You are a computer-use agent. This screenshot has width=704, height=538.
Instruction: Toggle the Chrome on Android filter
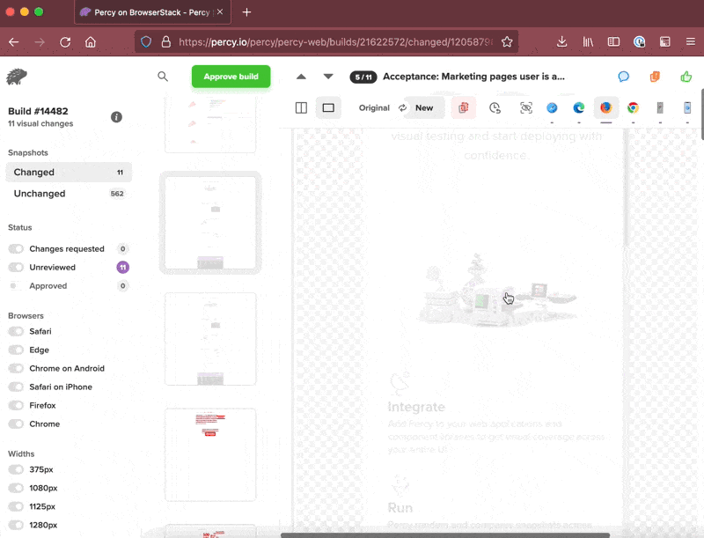coord(16,369)
